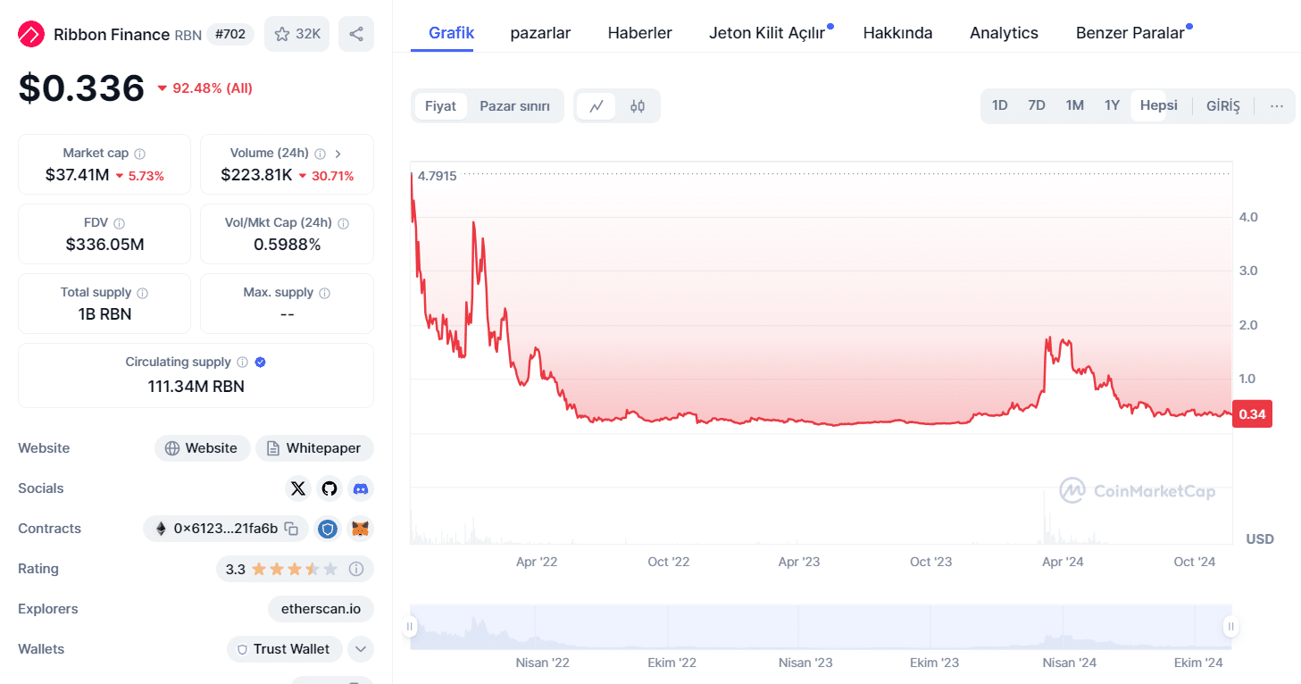Click the 111.34M RBN circulating supply value
The width and height of the screenshot is (1301, 684).
point(196,387)
